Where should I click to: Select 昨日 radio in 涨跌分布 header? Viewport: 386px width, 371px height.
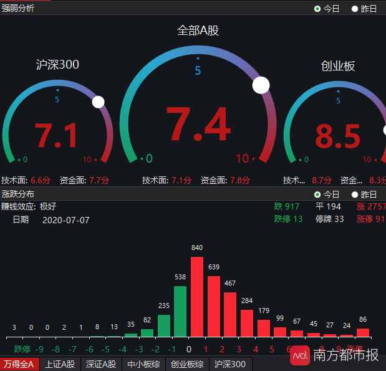pyautogui.click(x=355, y=195)
